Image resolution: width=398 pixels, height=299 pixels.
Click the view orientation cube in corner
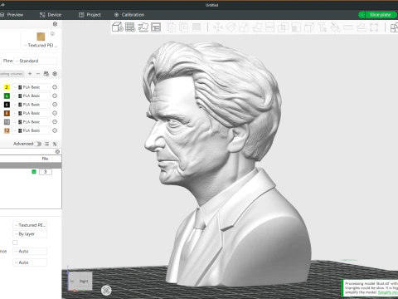(x=80, y=281)
